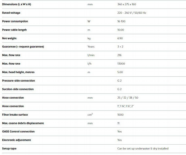The image size is (186, 155).
Task: Click the 13000 l/h flow rate value
Action: [x=121, y=64]
